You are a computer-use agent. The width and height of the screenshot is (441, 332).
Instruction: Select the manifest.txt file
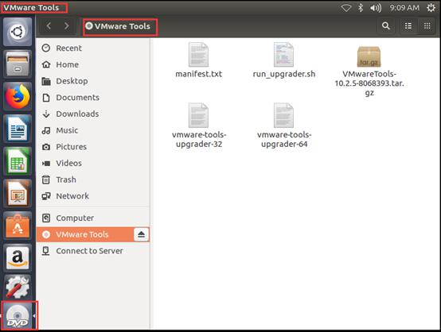198,60
